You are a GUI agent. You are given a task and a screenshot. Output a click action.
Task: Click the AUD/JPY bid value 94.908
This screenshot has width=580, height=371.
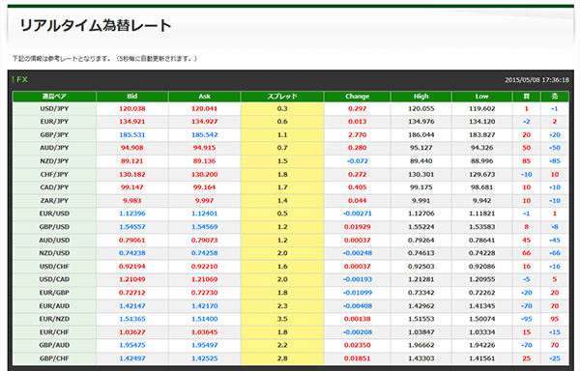[132, 148]
